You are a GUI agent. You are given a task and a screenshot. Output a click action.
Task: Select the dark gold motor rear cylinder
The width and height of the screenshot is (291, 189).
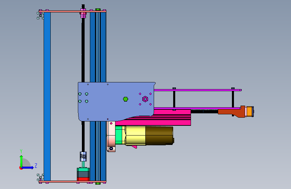[159, 136]
